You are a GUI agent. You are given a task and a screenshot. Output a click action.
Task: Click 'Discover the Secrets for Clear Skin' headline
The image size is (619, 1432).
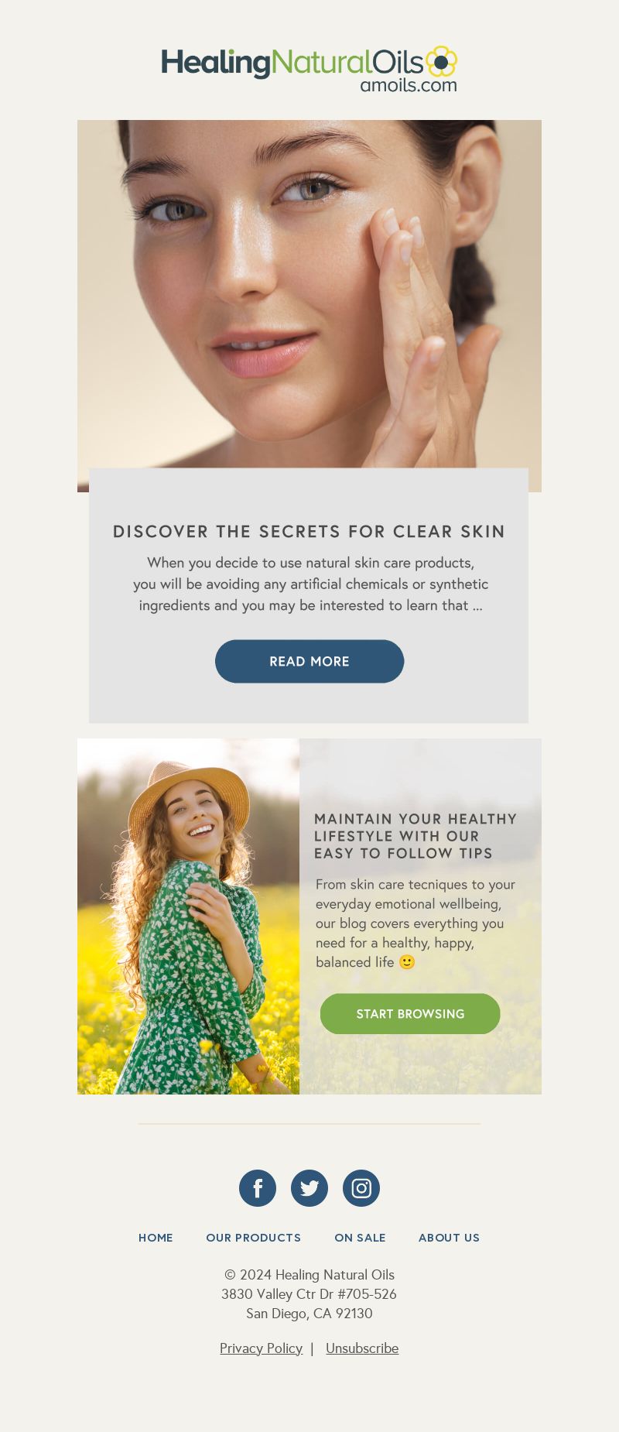(309, 532)
